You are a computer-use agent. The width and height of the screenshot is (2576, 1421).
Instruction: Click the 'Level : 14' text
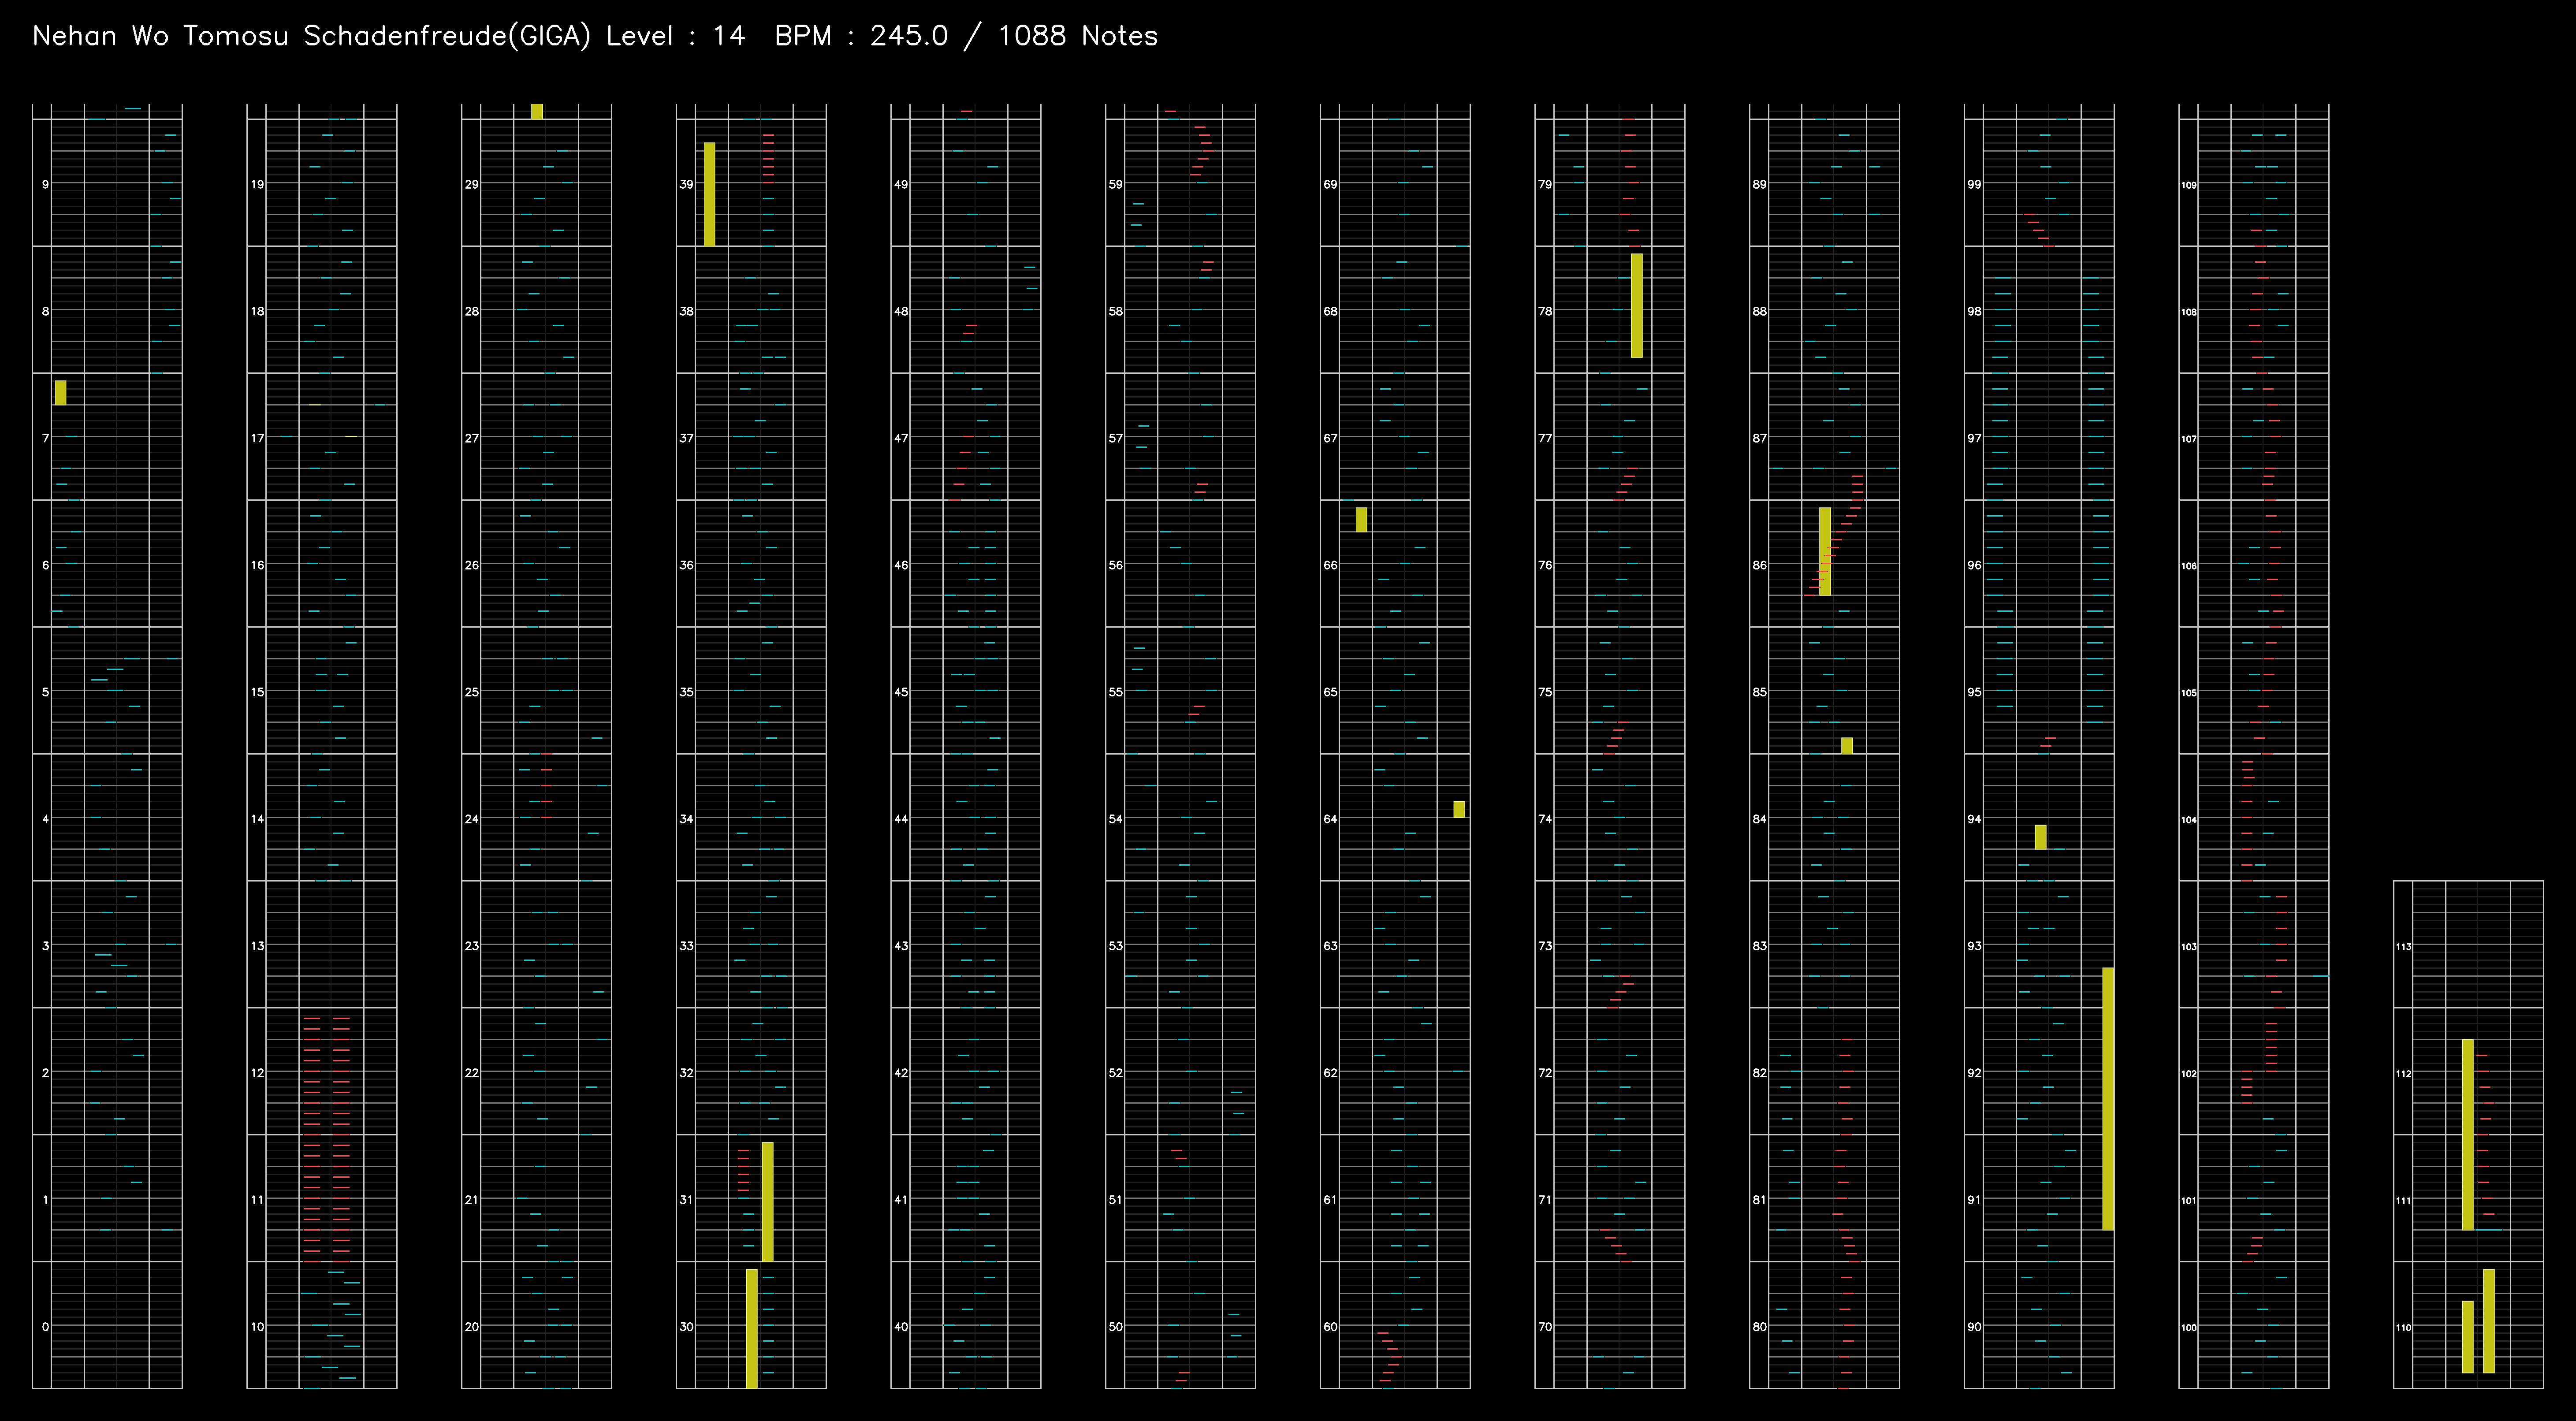coord(676,36)
